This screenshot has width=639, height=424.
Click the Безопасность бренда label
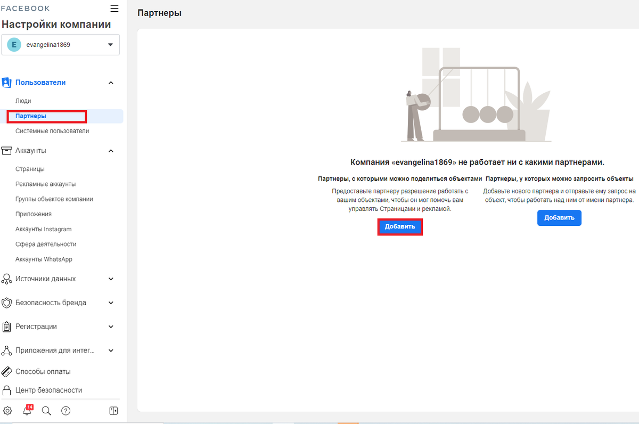51,303
